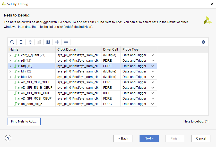This screenshot has width=216, height=147.
Task: Select the AD_SPI_MISO_IBUF net row
Action: click(36, 93)
